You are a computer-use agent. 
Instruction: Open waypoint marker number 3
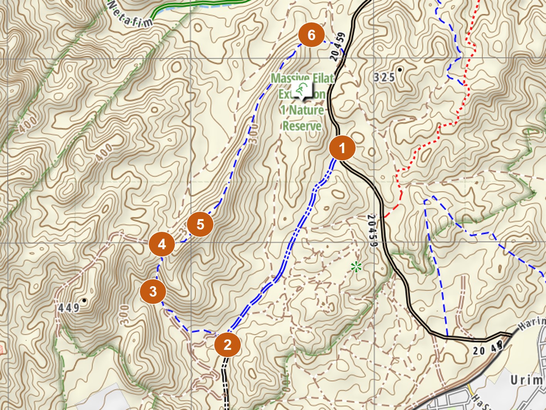coord(153,291)
